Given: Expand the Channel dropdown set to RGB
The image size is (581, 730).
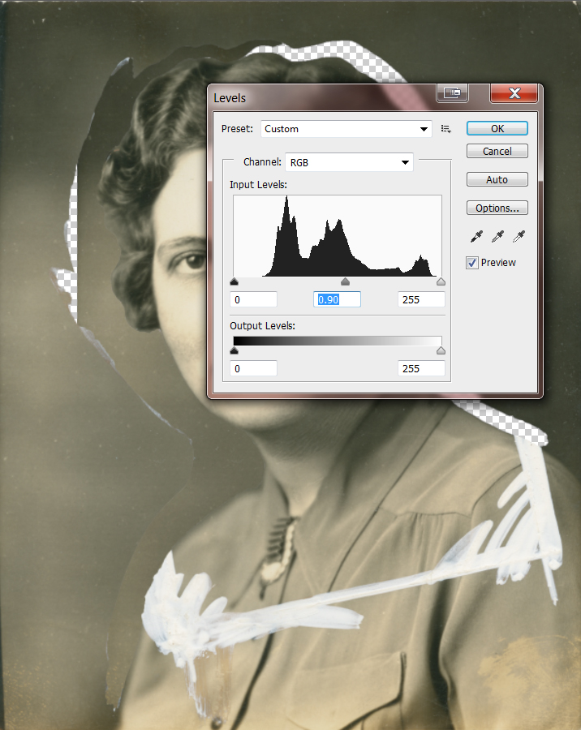Looking at the screenshot, I should [350, 162].
